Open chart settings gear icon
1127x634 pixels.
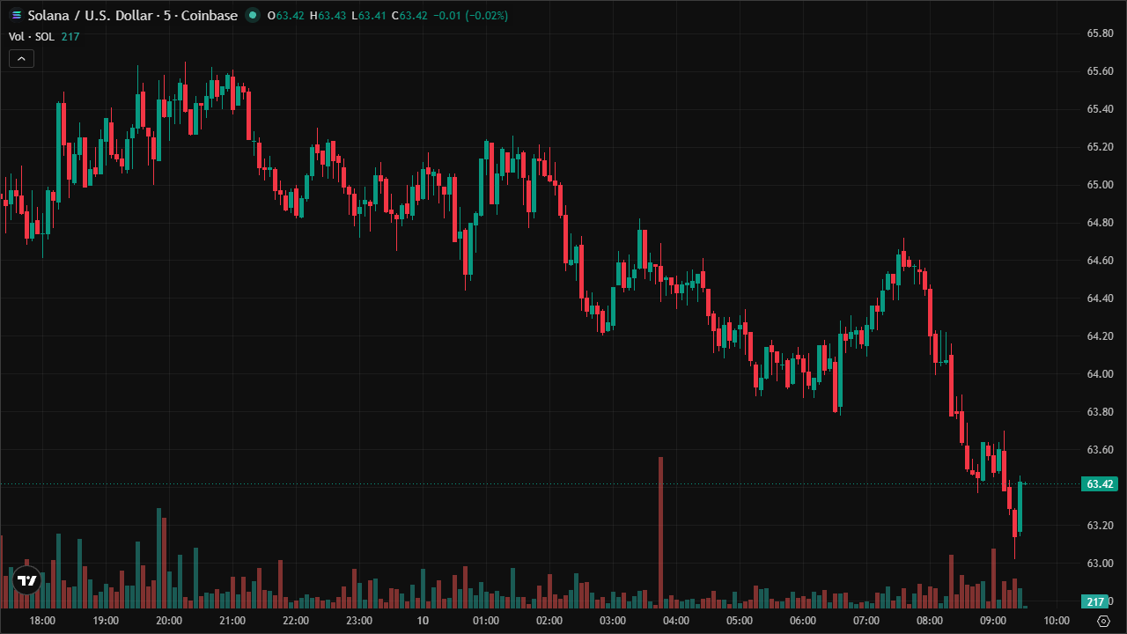point(1103,621)
